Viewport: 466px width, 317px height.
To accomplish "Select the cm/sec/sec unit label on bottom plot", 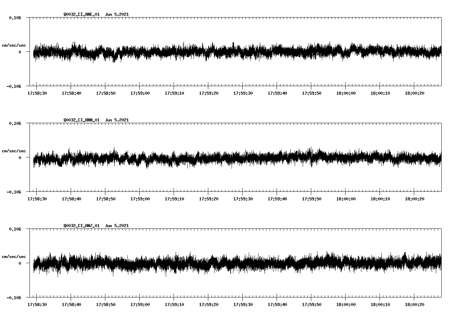I will (x=14, y=256).
